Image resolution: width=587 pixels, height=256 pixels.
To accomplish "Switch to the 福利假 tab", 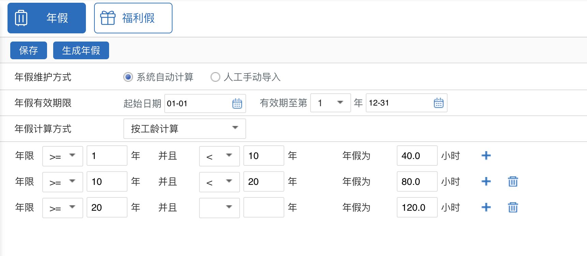I will (133, 18).
